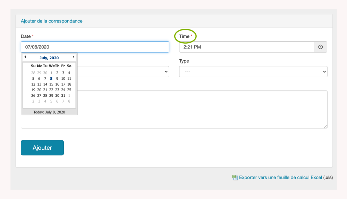
Task: Click the Excel spreadsheet icon
Action: (235, 178)
